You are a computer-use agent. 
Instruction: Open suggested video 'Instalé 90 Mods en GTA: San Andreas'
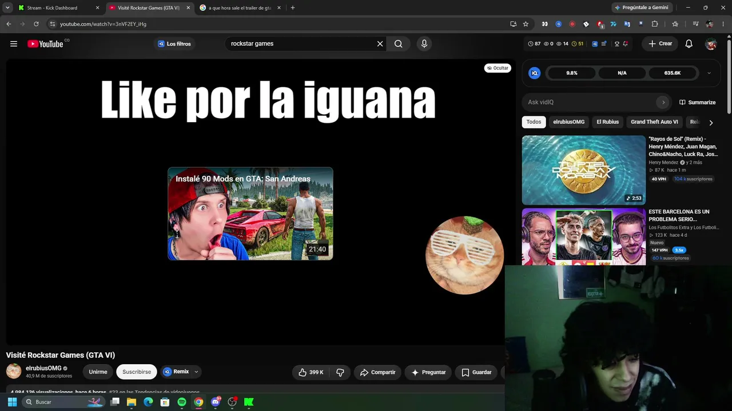(250, 213)
